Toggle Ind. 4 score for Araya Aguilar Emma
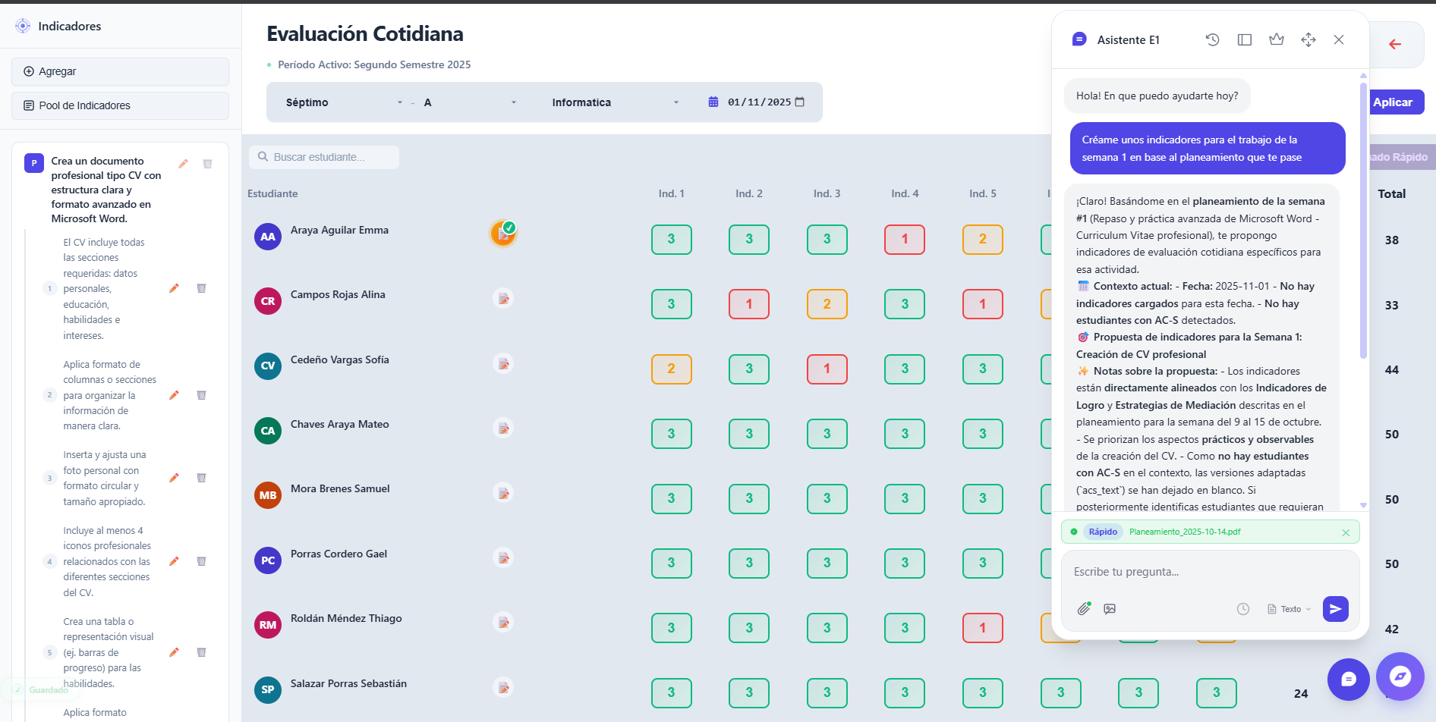This screenshot has width=1436, height=722. click(x=904, y=240)
